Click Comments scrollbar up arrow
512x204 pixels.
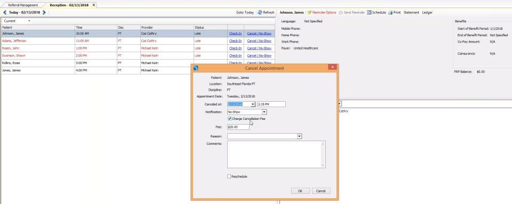tap(323, 143)
